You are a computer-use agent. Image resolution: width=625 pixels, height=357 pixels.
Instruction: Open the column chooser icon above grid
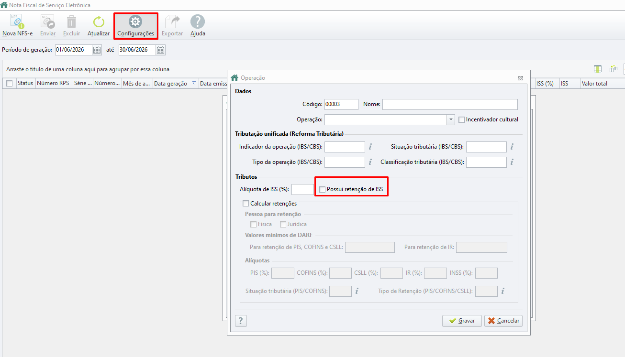pos(598,69)
